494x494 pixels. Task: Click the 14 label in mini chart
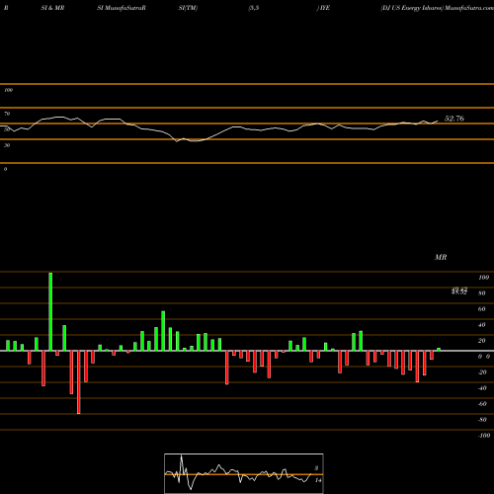point(318,480)
